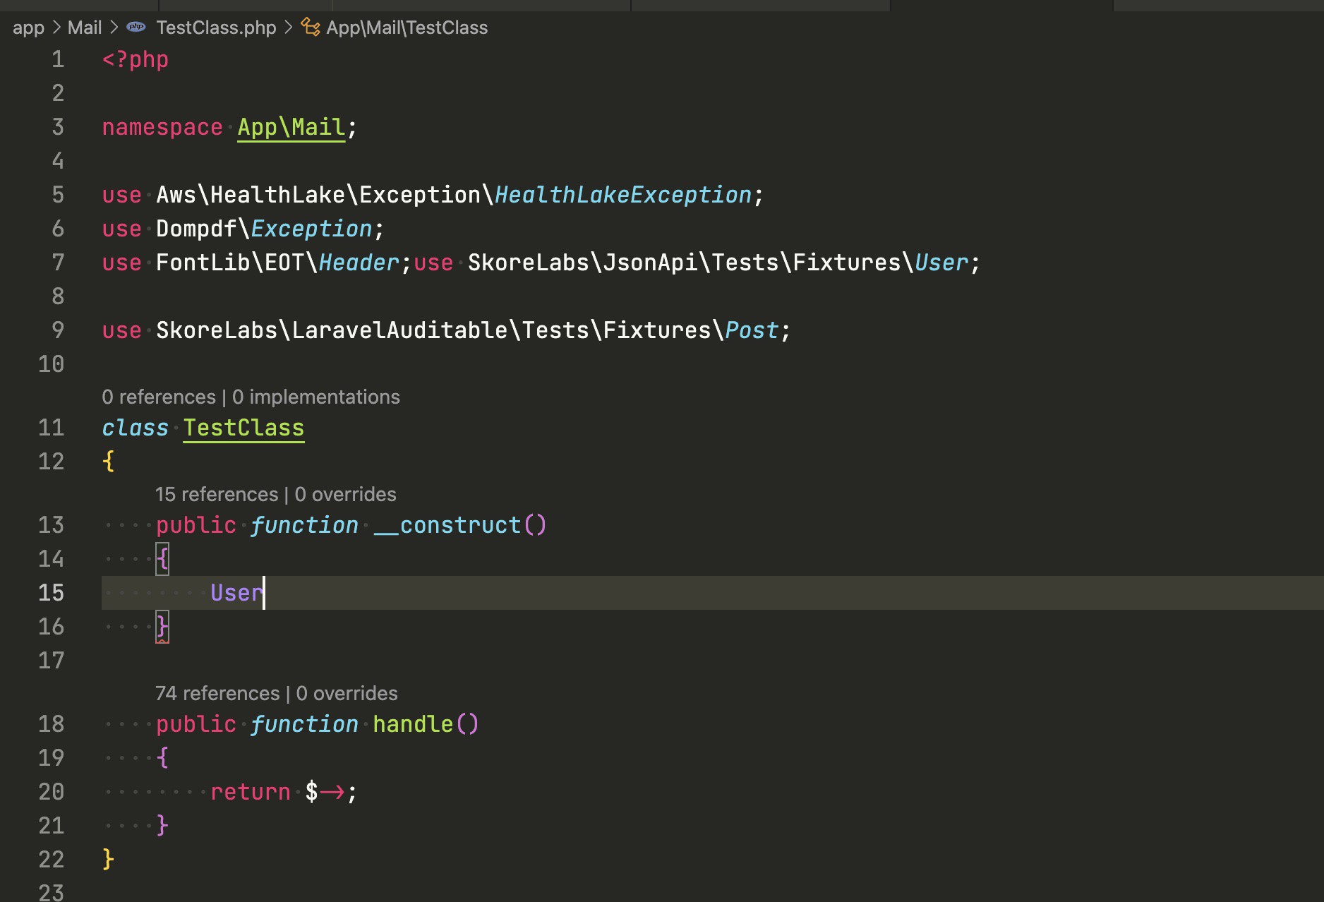Open "0 overrides" above __construct

345,495
